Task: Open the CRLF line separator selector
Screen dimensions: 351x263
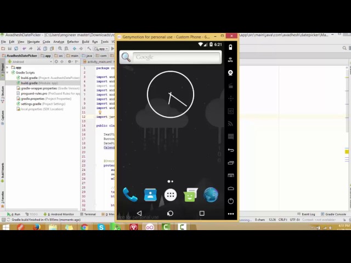Action: pyautogui.click(x=283, y=220)
